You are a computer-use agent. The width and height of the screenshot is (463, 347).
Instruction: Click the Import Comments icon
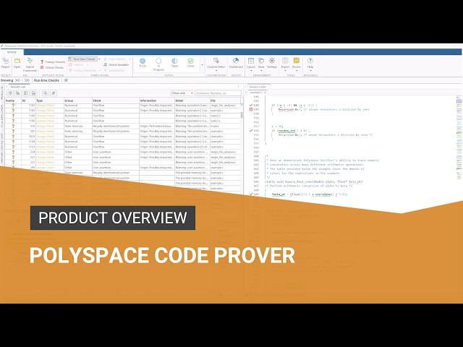[30, 64]
